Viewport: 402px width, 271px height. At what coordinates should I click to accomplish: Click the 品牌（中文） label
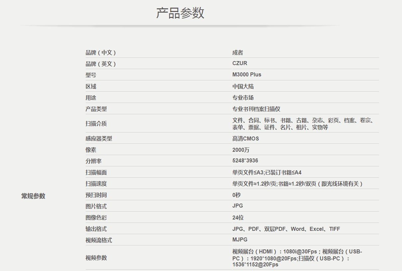pos(101,52)
